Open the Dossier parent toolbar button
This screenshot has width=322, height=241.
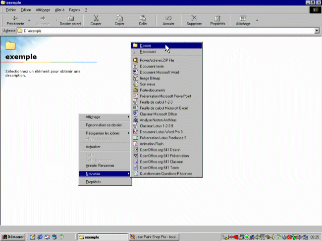click(x=70, y=20)
